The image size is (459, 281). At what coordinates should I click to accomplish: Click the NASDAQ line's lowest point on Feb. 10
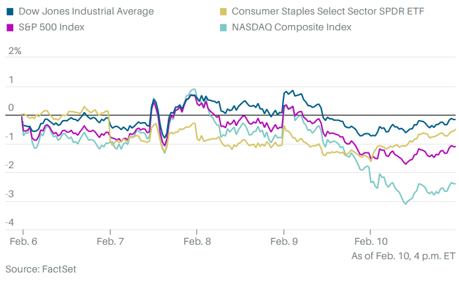(x=405, y=203)
